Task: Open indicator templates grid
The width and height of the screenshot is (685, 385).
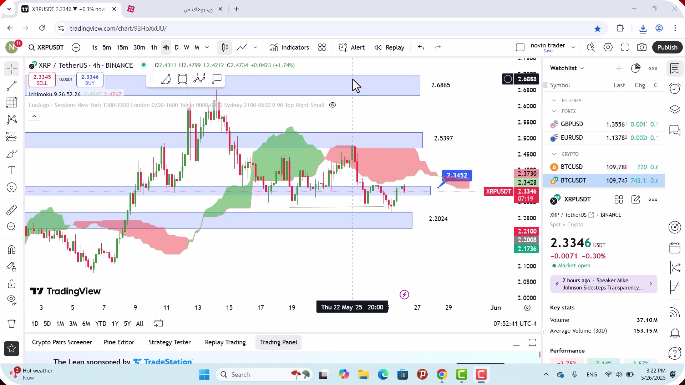Action: pyautogui.click(x=322, y=47)
